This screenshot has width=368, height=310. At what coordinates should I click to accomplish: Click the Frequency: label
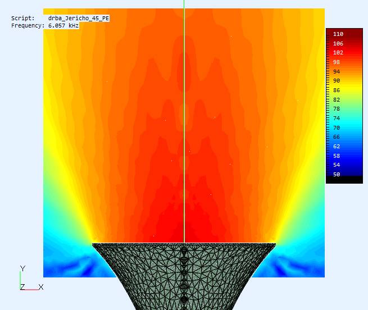[x=28, y=26]
